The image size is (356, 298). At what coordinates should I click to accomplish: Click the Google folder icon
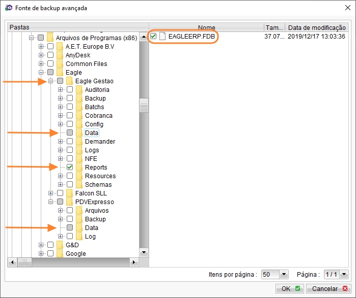[x=60, y=253]
